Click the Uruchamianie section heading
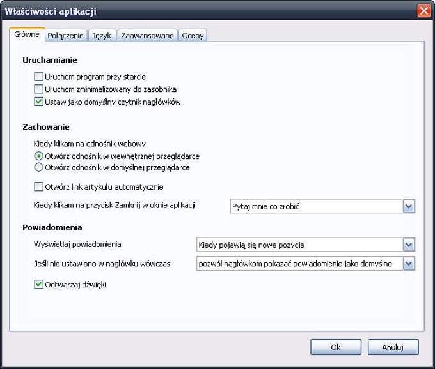 50,60
